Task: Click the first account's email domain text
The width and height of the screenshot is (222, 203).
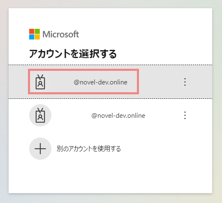Action: click(101, 82)
